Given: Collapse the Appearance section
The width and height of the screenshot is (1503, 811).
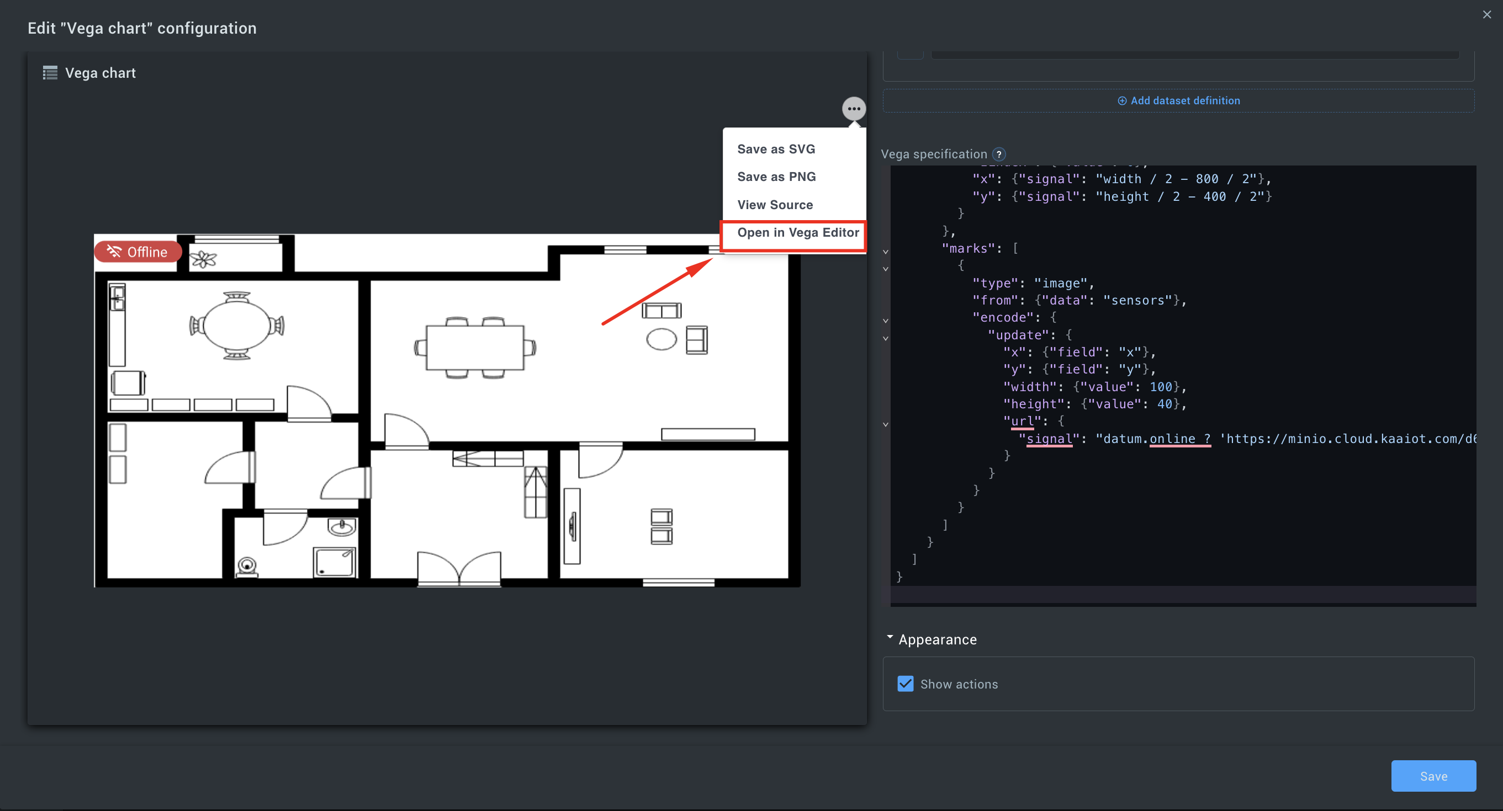Looking at the screenshot, I should (890, 638).
